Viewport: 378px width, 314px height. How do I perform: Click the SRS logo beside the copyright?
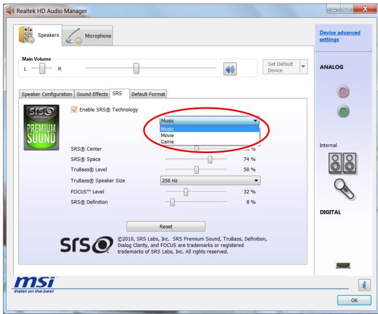(87, 245)
